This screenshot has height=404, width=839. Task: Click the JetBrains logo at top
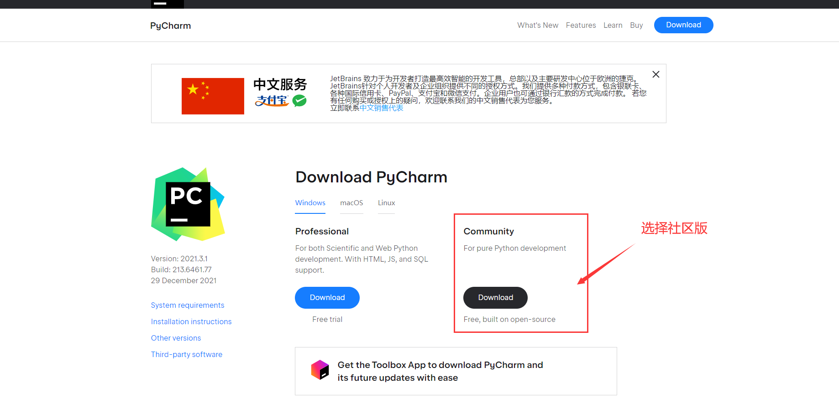(168, 4)
